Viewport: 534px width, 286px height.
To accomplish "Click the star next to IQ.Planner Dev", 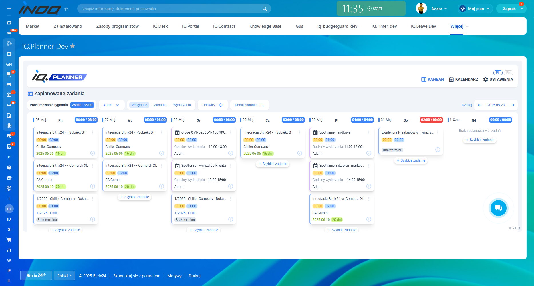I will point(73,46).
